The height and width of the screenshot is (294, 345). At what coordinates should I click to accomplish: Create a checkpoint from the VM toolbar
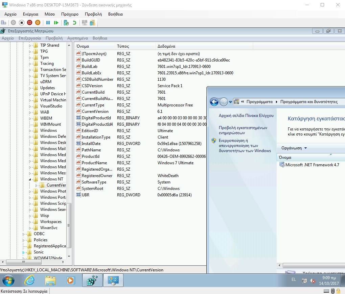click(x=66, y=22)
